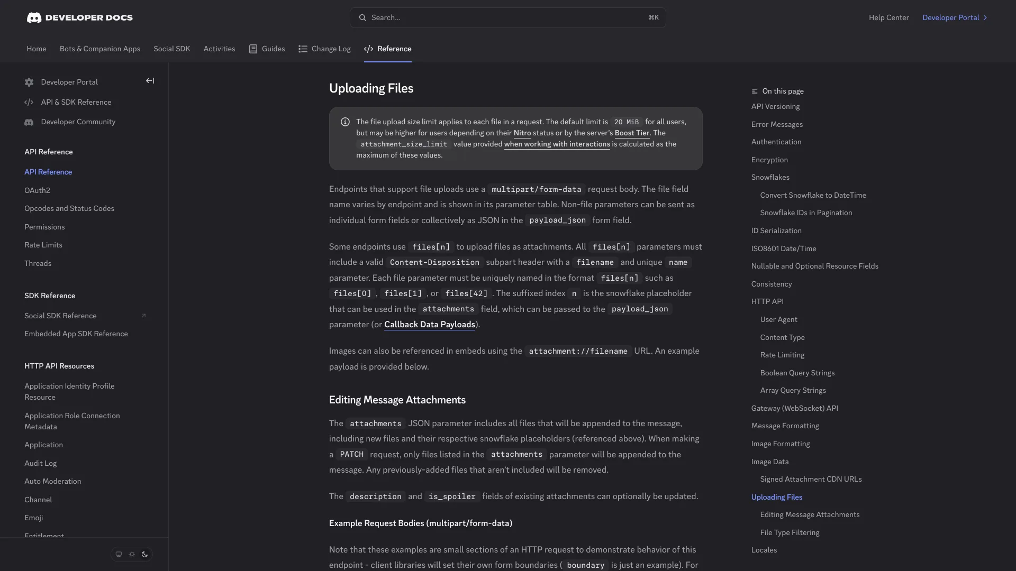This screenshot has width=1016, height=571.
Task: Click the On this page list icon
Action: 755,91
